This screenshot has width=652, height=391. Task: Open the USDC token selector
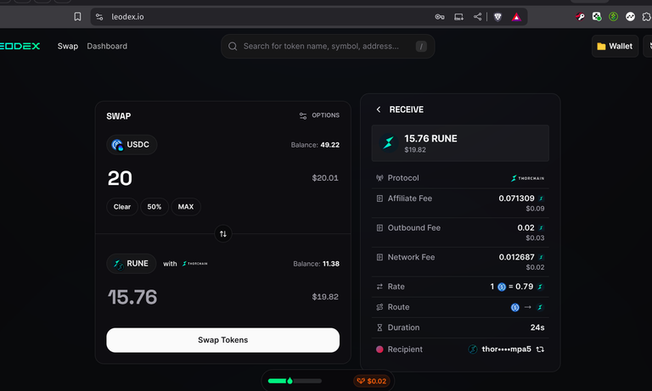[132, 144]
